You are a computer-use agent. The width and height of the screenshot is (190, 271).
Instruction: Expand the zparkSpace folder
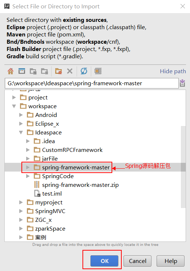[21, 229]
